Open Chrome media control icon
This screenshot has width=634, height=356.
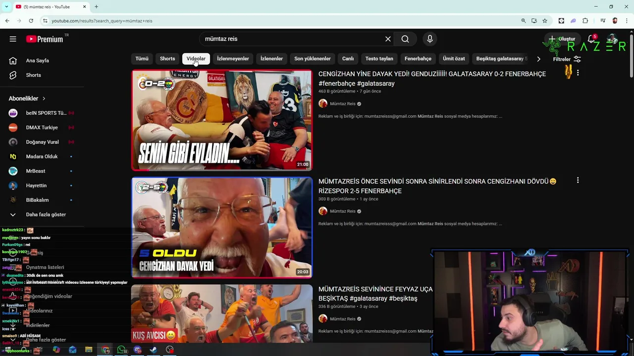603,21
